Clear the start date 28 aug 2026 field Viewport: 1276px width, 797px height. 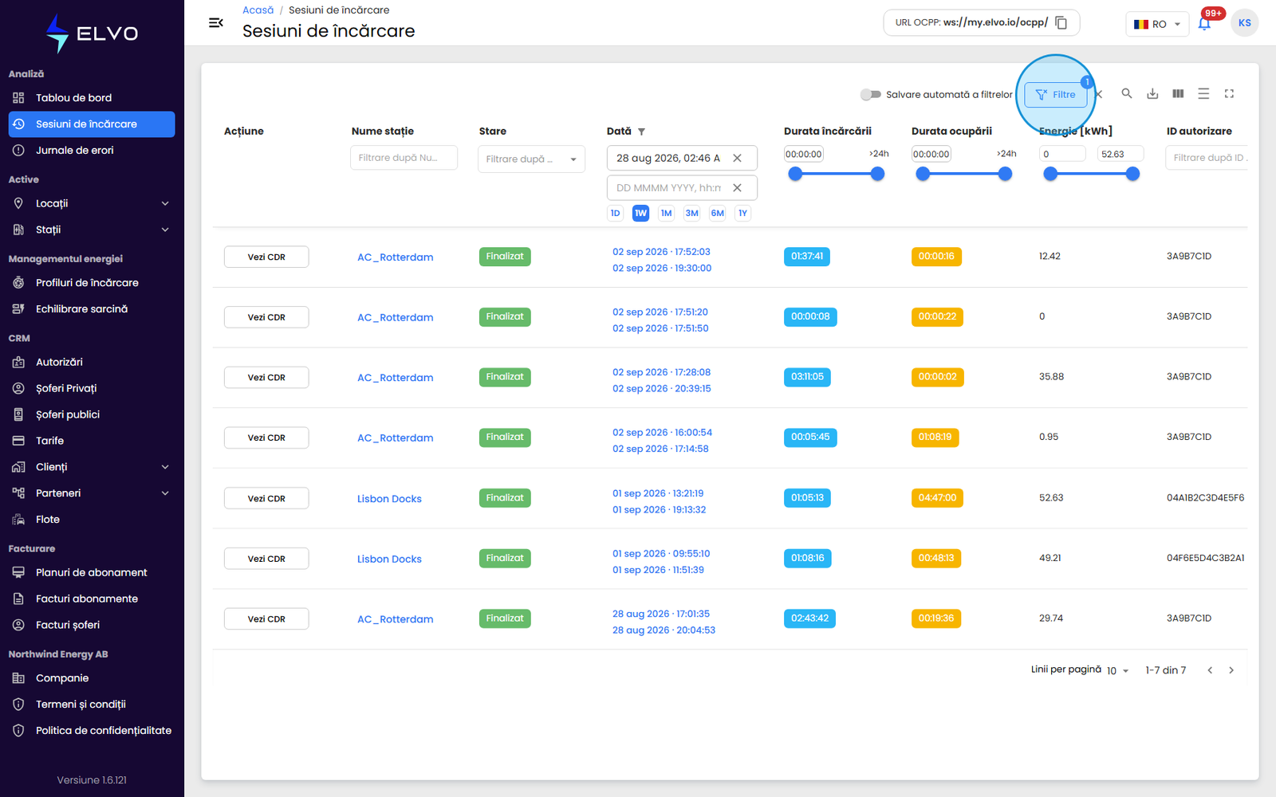point(737,158)
